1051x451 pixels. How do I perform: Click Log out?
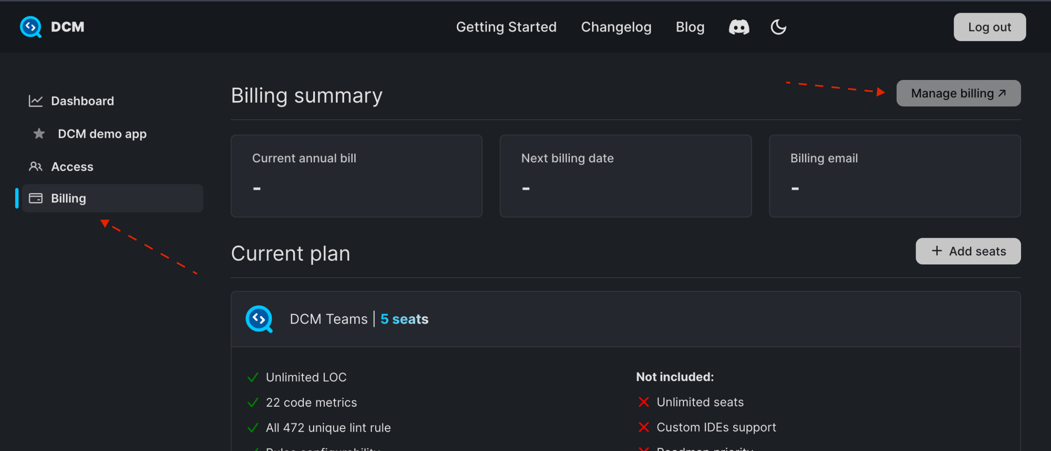[989, 27]
